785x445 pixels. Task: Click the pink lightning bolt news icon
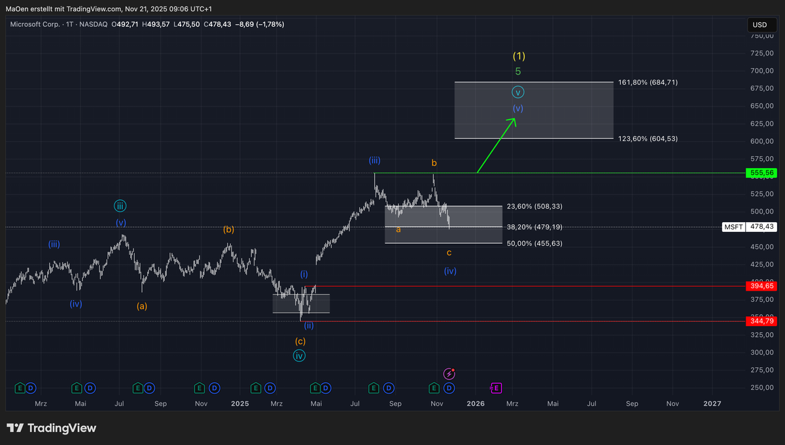449,374
